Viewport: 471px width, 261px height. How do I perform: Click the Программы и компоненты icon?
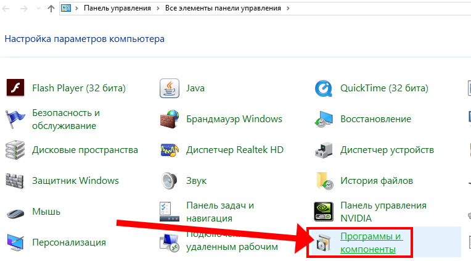click(324, 242)
